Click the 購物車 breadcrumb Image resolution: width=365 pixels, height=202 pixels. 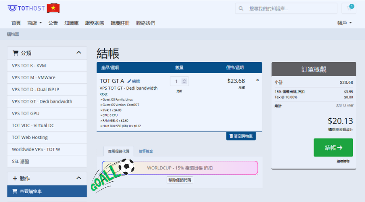pyautogui.click(x=13, y=34)
